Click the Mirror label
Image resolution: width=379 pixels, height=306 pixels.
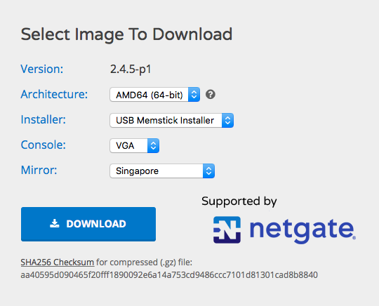point(39,170)
